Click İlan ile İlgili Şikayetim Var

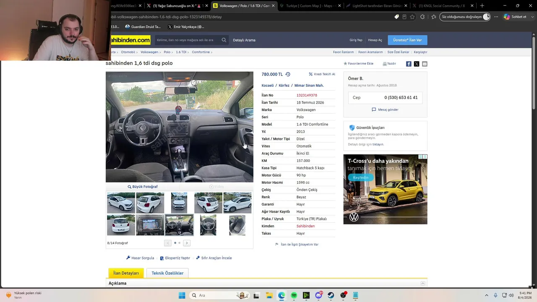[x=297, y=244]
